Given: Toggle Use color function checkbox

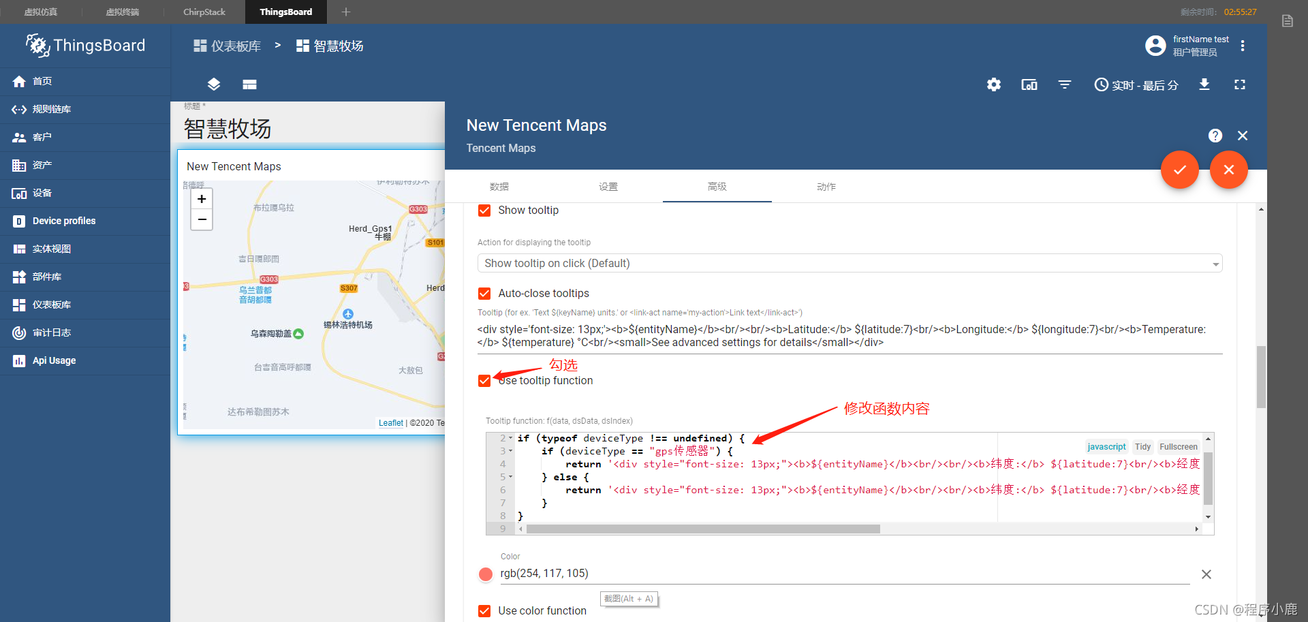Looking at the screenshot, I should pos(484,611).
